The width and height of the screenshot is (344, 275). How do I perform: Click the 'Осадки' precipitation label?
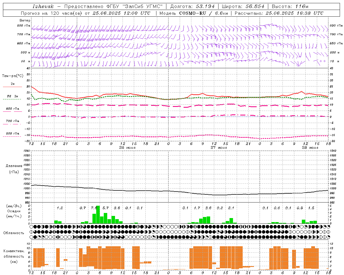14,211
